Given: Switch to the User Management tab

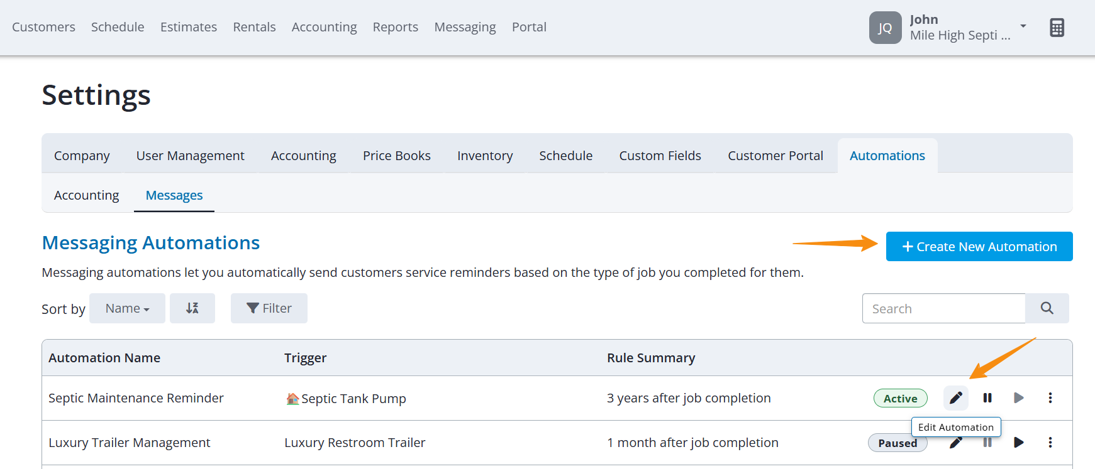Looking at the screenshot, I should pyautogui.click(x=191, y=156).
